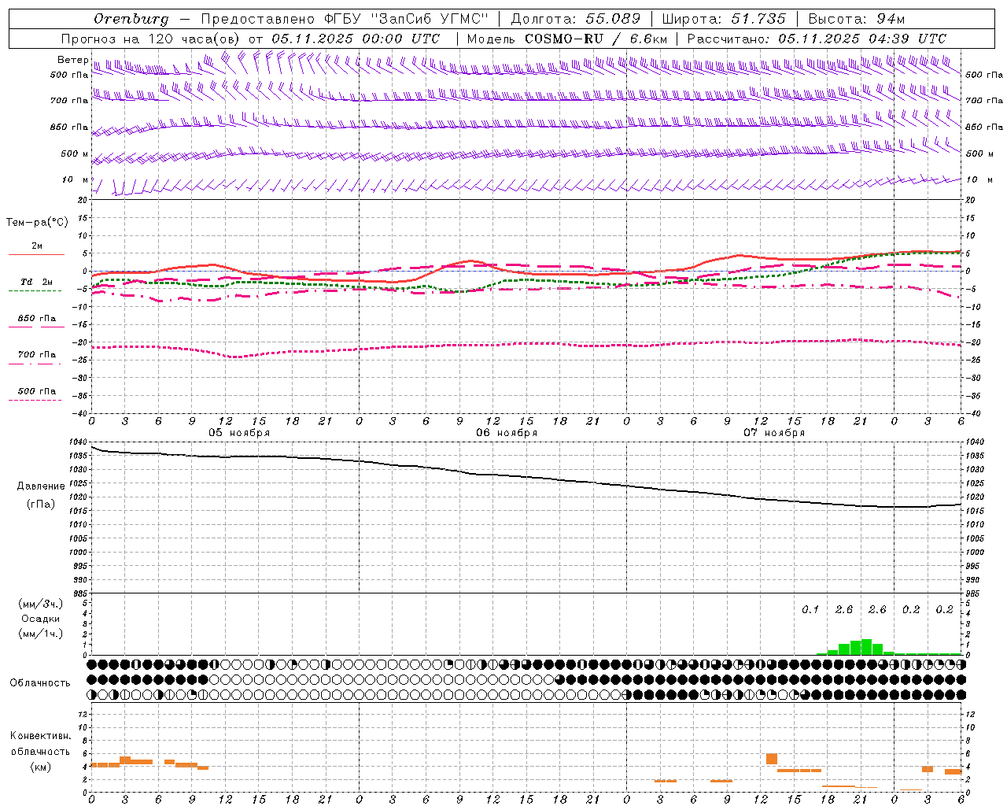Click the date label 05 ноября
1007x806 pixels.
pyautogui.click(x=239, y=433)
